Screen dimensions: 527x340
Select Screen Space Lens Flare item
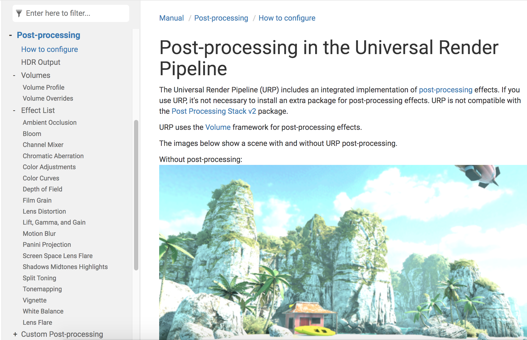[58, 256]
